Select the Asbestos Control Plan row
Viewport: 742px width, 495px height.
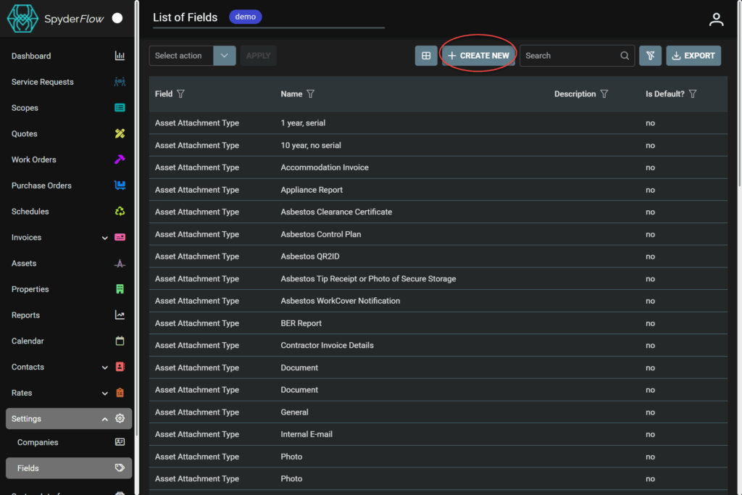[x=320, y=234]
